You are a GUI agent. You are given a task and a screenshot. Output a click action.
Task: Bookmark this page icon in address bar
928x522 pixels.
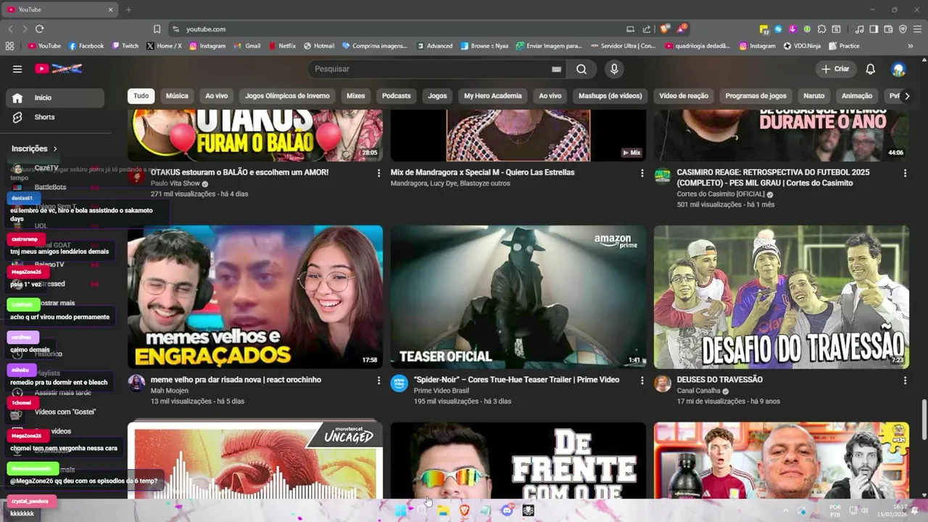click(x=157, y=29)
